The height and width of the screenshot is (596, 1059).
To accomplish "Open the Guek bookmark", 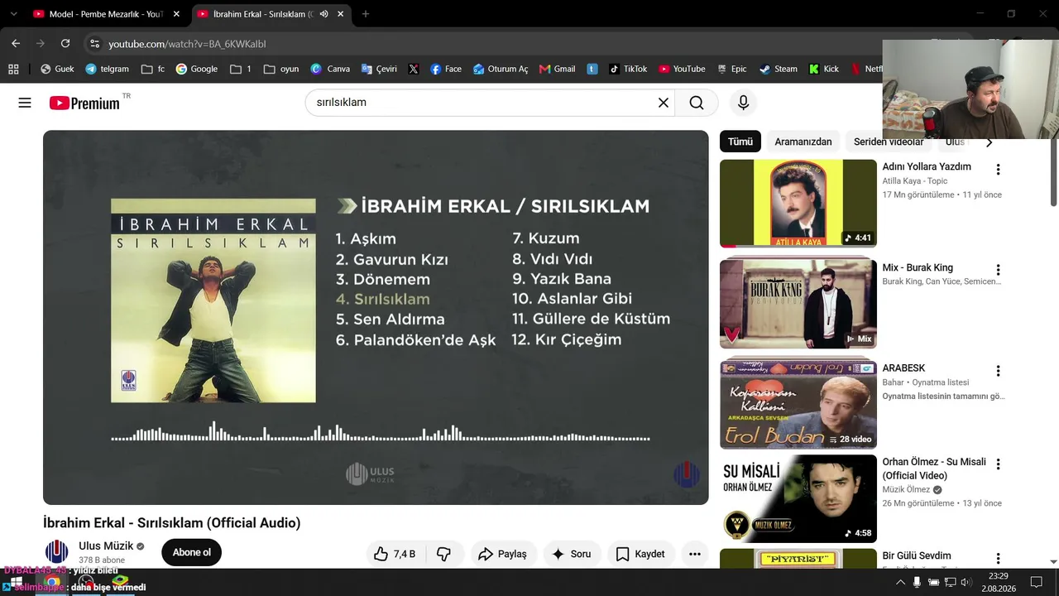I will 57,69.
